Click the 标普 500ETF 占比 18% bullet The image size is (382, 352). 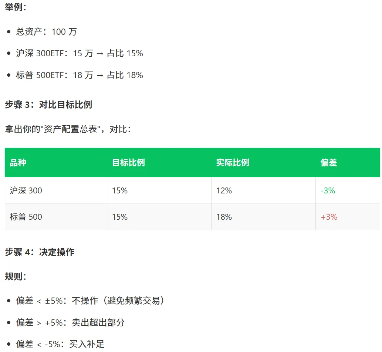pos(80,75)
